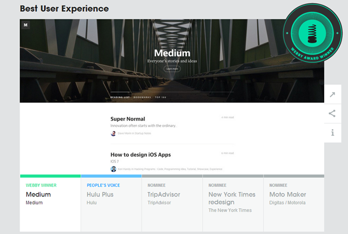Select the TripAdvisor nominee tab

[172, 203]
